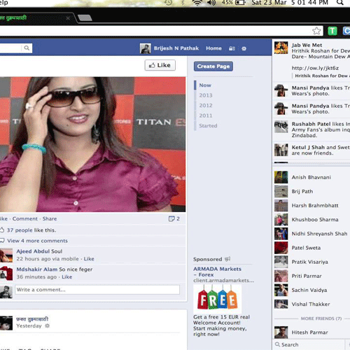Expand MORE FRIENDS (7) section
This screenshot has height=350, width=350.
321,318
